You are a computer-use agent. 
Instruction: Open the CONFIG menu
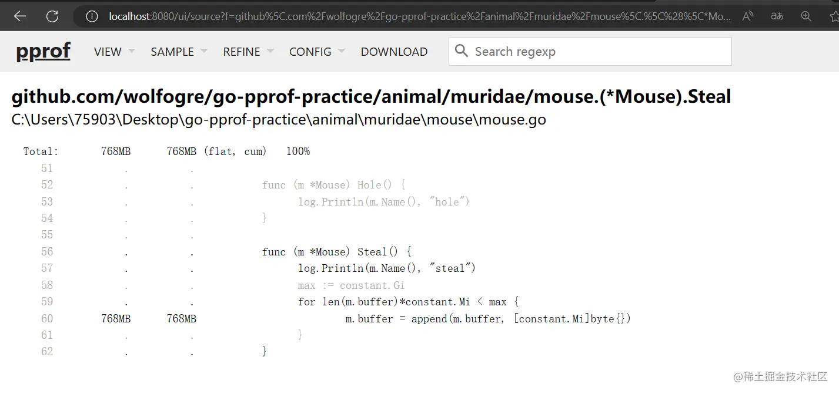point(310,52)
